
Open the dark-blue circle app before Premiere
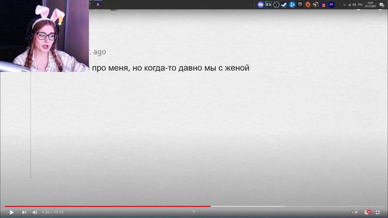tap(324, 4)
